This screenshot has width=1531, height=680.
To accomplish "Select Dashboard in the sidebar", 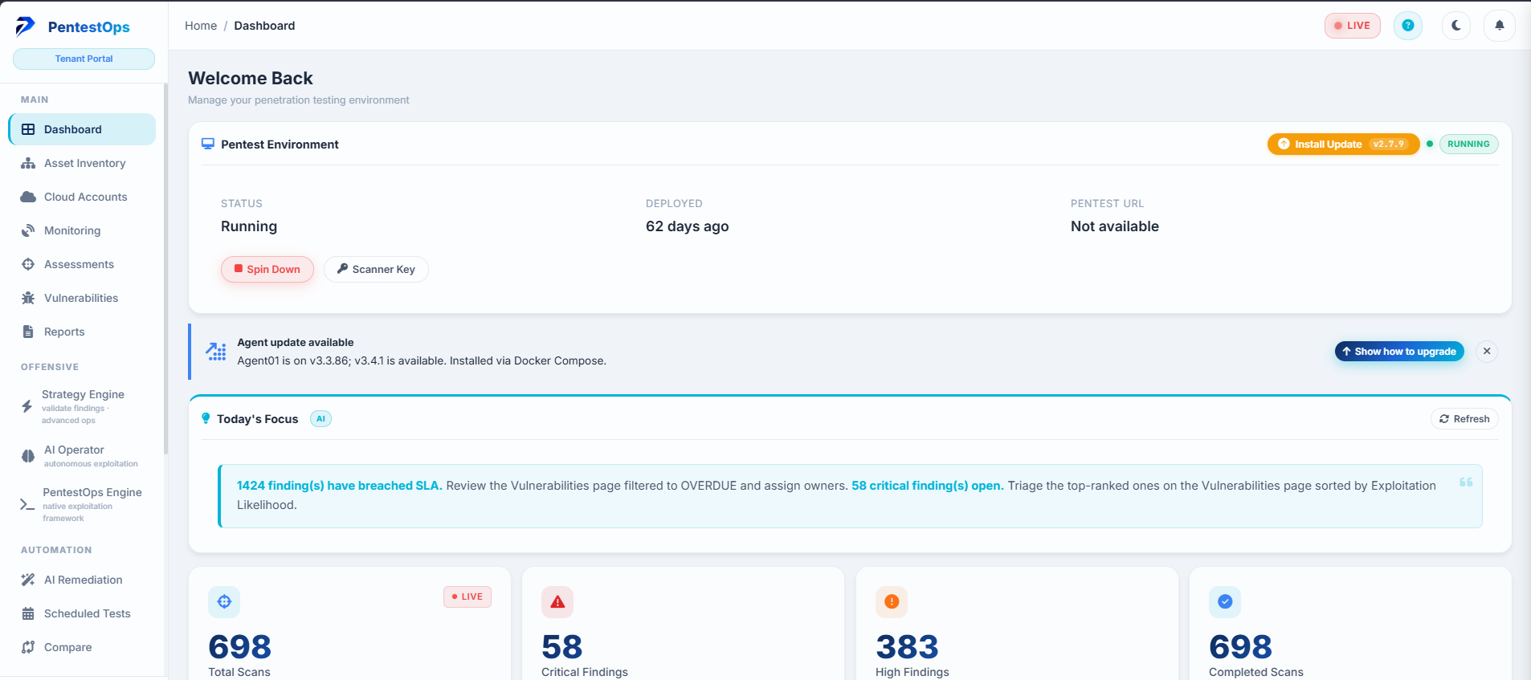I will pos(82,129).
